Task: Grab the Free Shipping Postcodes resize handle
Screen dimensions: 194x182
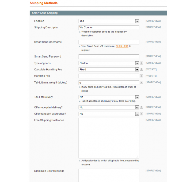Action: 137,157
